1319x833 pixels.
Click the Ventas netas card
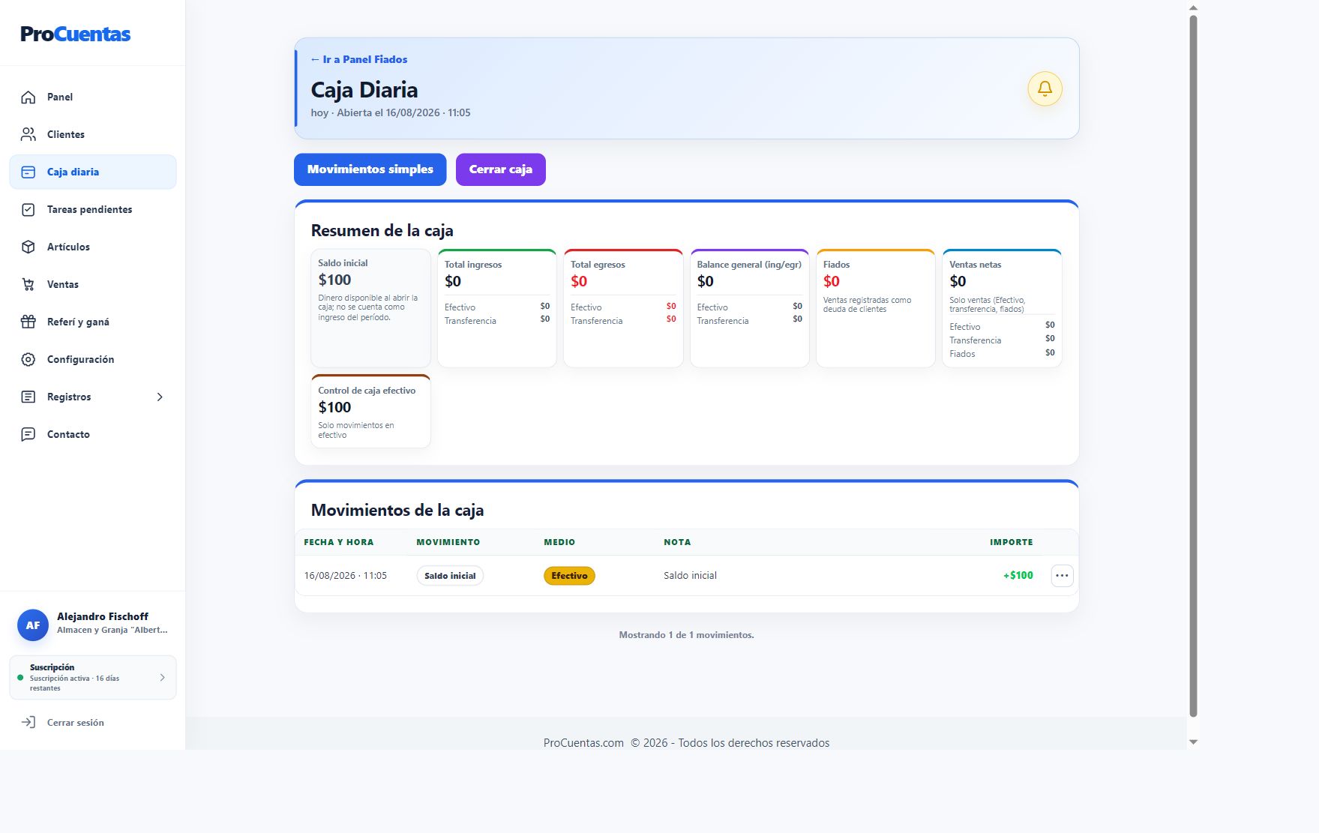point(1002,308)
